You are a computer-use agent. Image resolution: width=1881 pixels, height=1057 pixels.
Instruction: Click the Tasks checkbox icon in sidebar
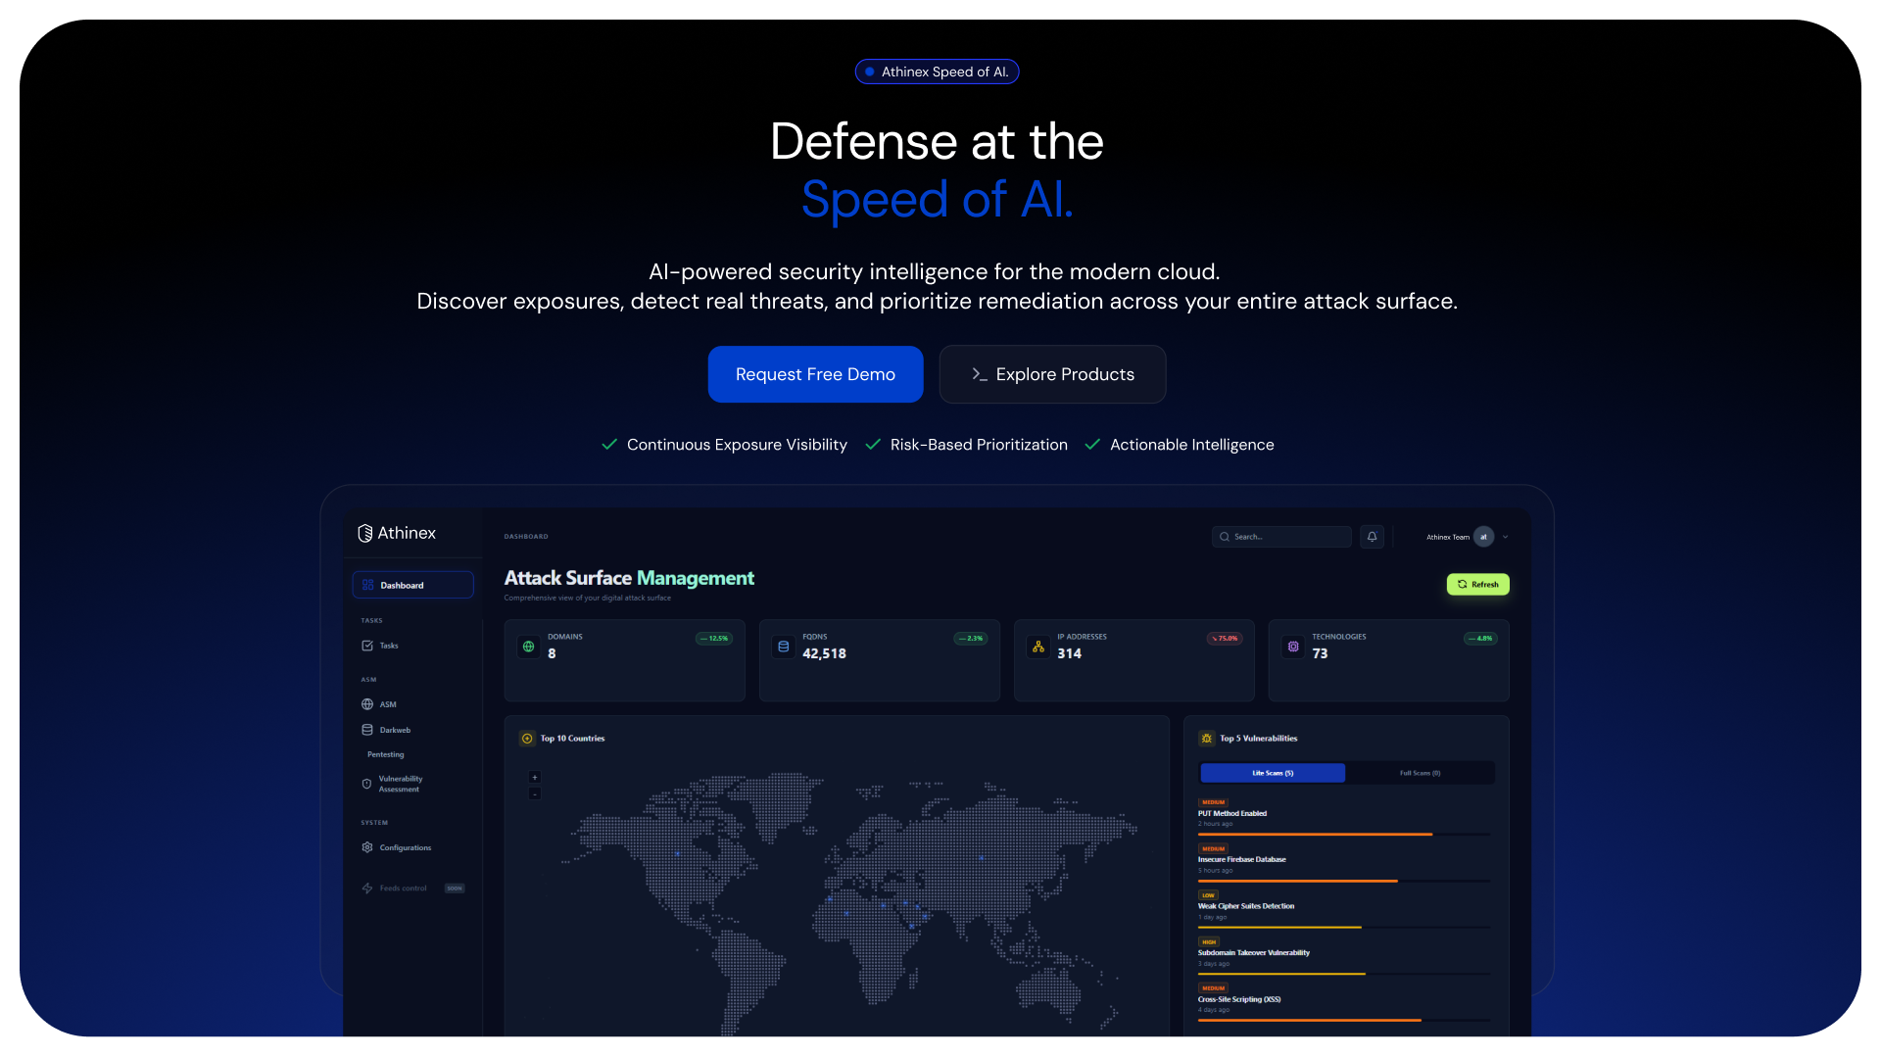pos(367,646)
